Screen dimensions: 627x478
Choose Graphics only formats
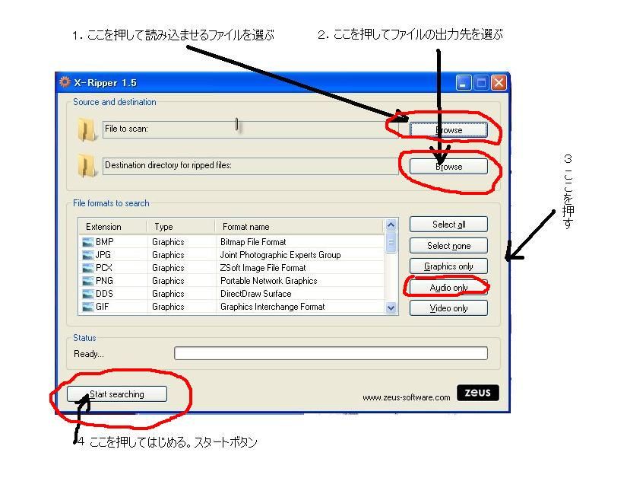[x=448, y=266]
